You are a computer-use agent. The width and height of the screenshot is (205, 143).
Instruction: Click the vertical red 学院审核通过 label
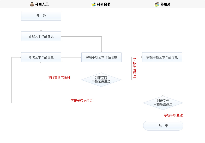[135, 68]
